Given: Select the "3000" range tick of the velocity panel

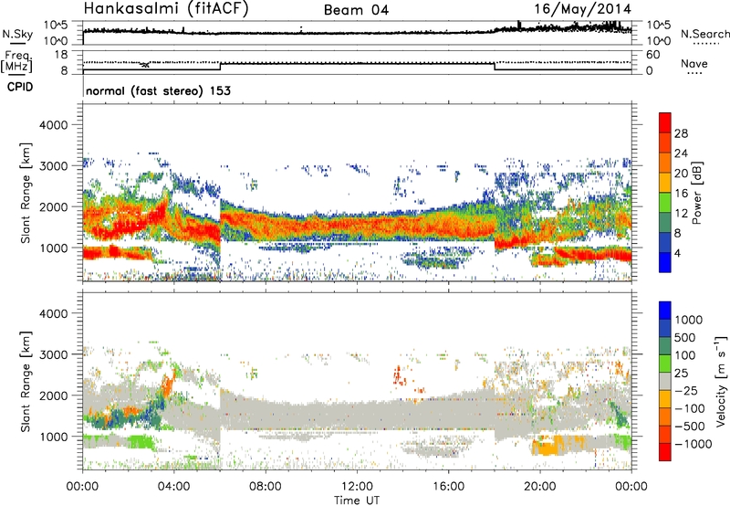Looking at the screenshot, I should (53, 354).
